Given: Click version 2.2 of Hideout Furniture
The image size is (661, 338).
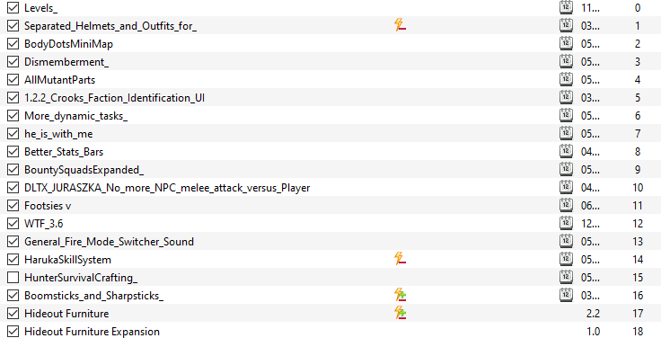Looking at the screenshot, I should [x=593, y=314].
